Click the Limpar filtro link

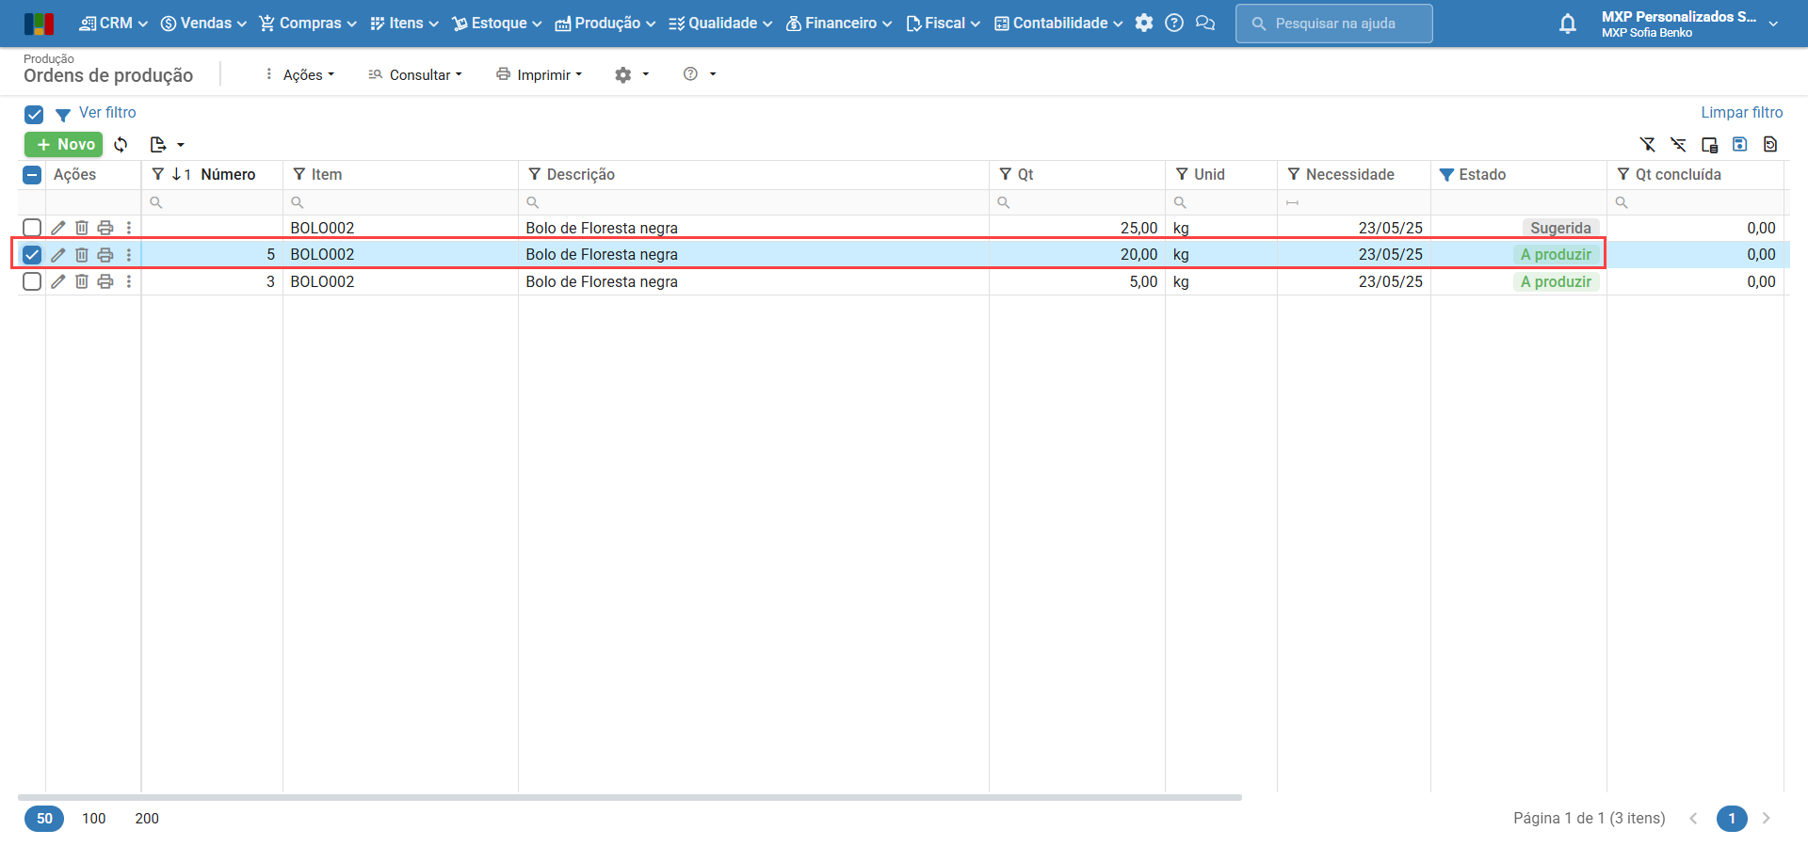pos(1742,113)
